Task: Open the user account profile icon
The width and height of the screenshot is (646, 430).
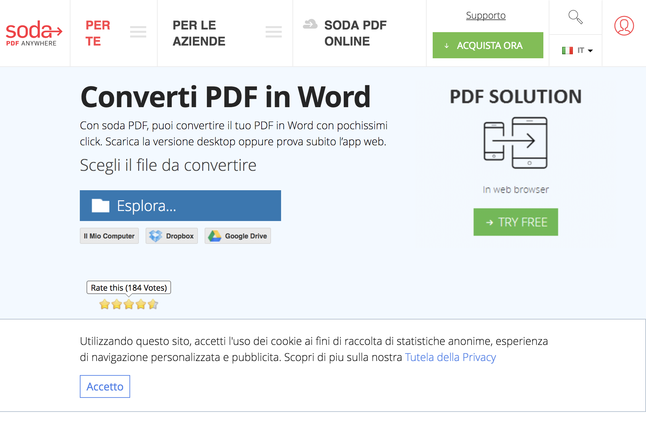Action: [624, 26]
